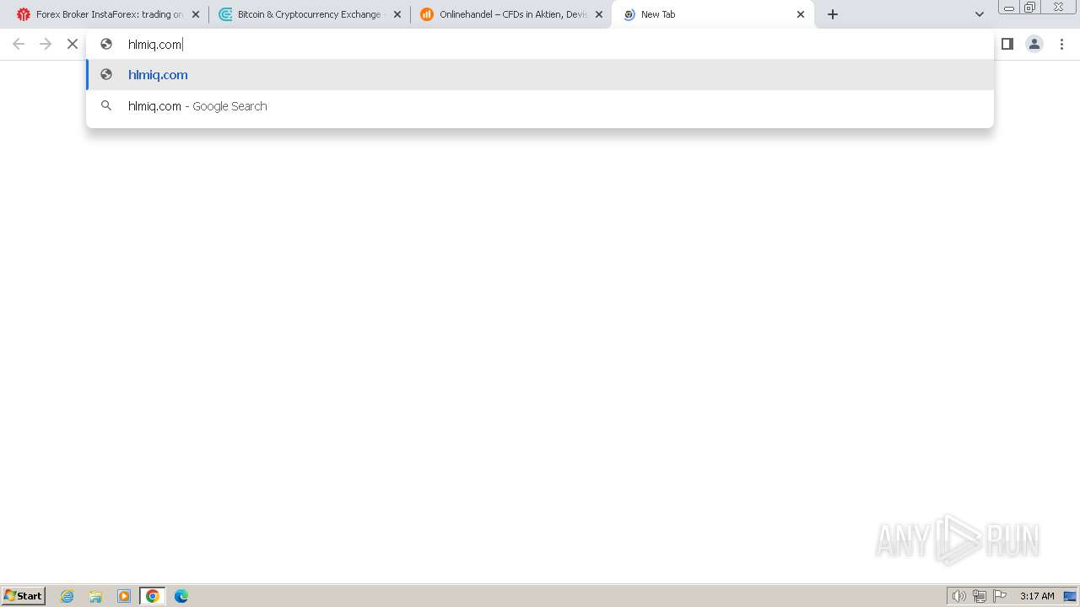Click the InstaForex tab favicon
Screen dimensions: 1080x607
[24, 14]
